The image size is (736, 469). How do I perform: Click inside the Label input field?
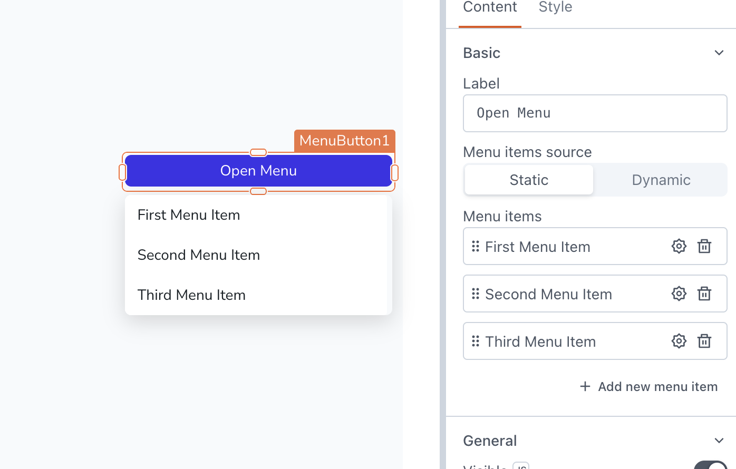[595, 113]
